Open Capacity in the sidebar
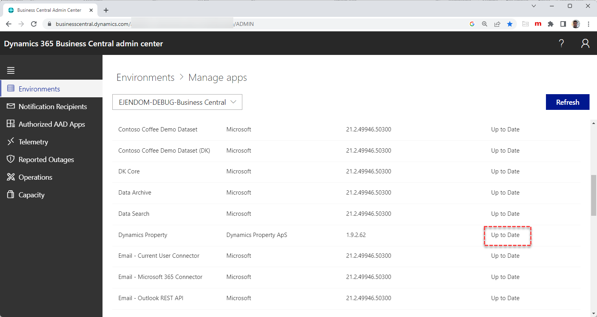The height and width of the screenshot is (317, 597). click(51, 195)
